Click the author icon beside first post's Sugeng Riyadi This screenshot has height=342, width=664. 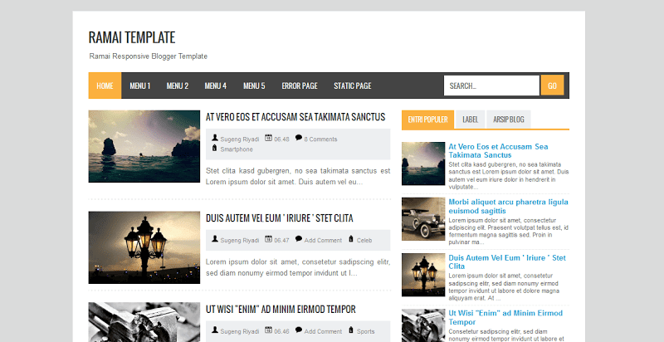click(215, 138)
